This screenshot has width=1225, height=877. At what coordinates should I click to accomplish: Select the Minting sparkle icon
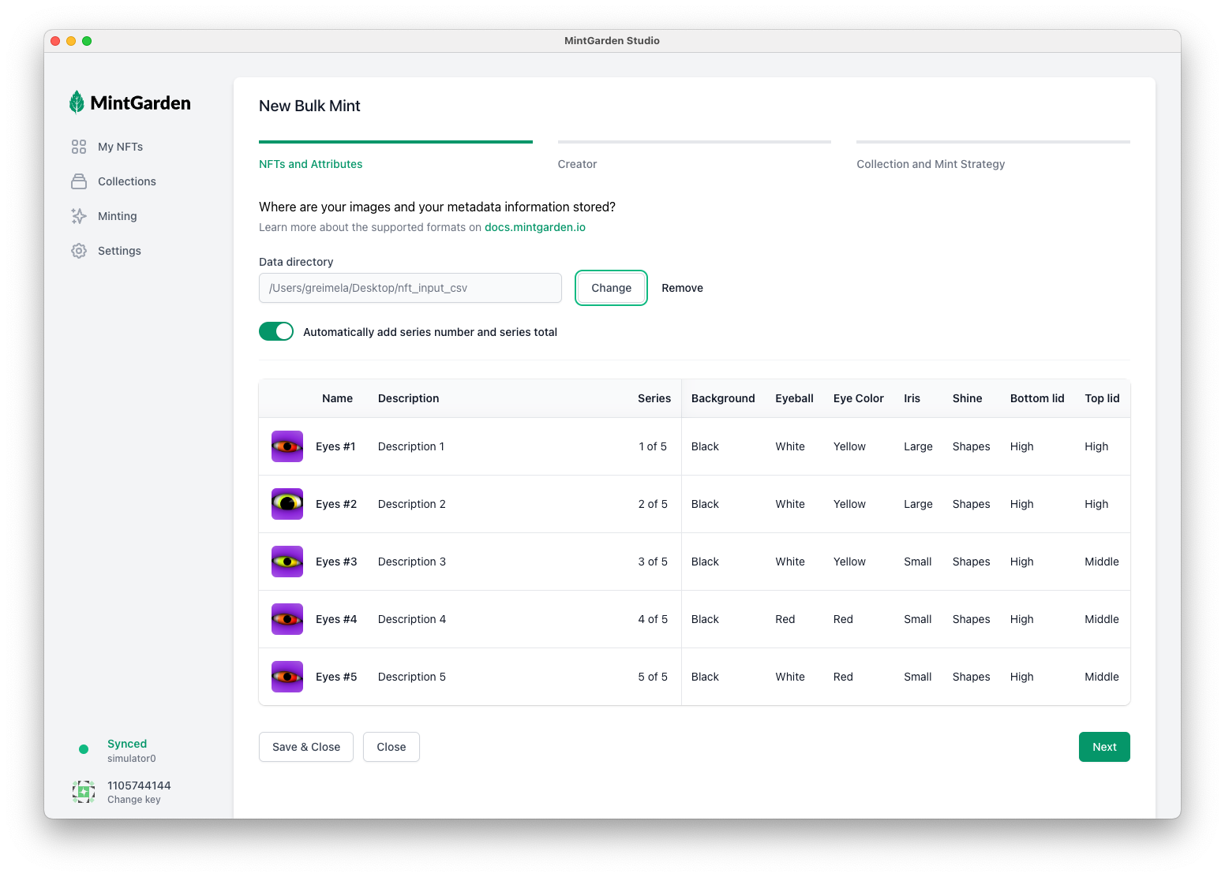pos(79,216)
